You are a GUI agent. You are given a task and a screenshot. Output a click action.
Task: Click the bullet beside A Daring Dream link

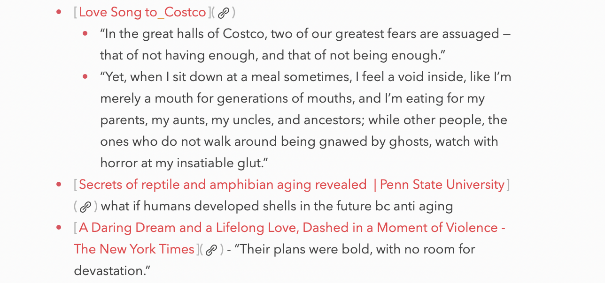(x=59, y=228)
